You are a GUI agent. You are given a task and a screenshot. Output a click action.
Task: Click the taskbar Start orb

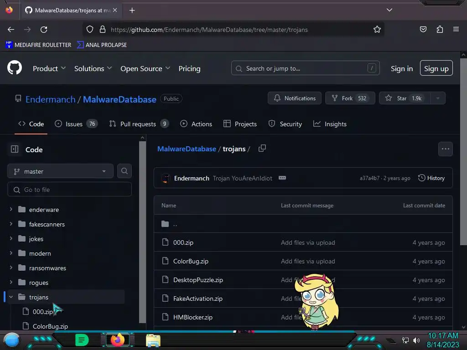[12, 340]
